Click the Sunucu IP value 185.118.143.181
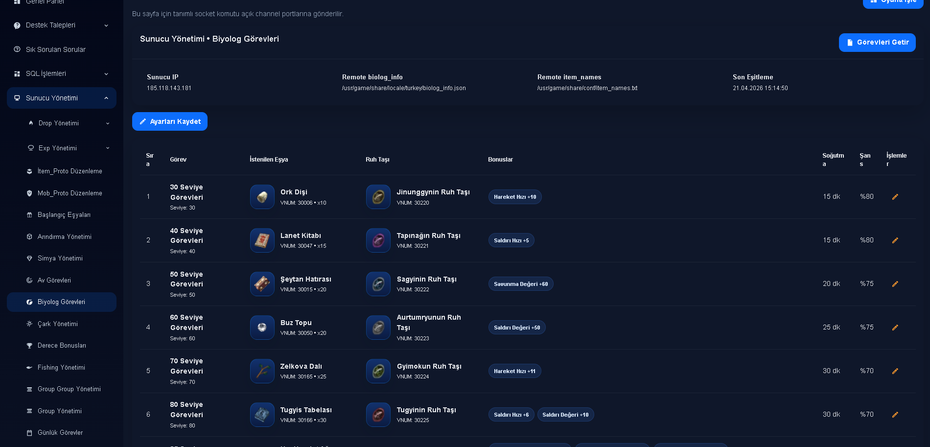 (169, 89)
